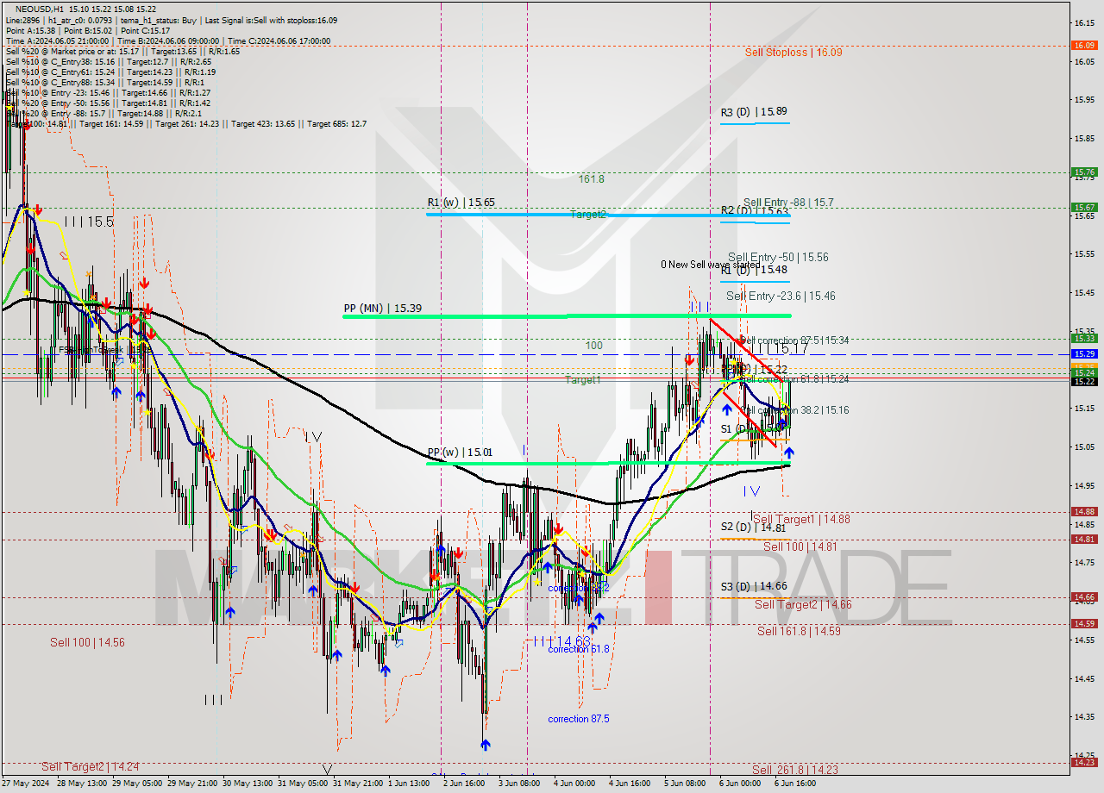This screenshot has height=793, width=1104.
Task: Click the green 15.67 price tag on axis
Action: click(x=1083, y=207)
